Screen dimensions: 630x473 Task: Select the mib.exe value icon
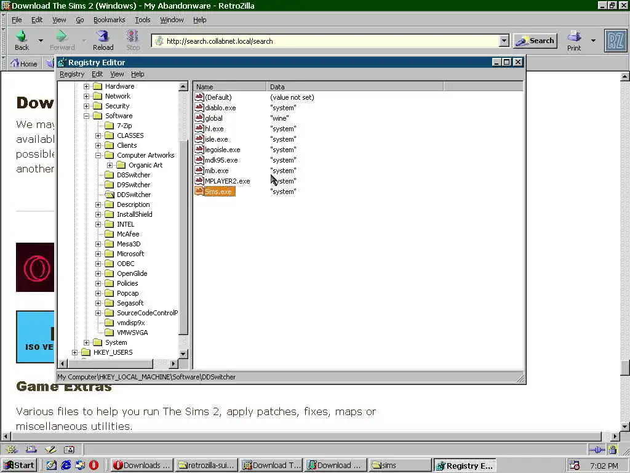199,170
